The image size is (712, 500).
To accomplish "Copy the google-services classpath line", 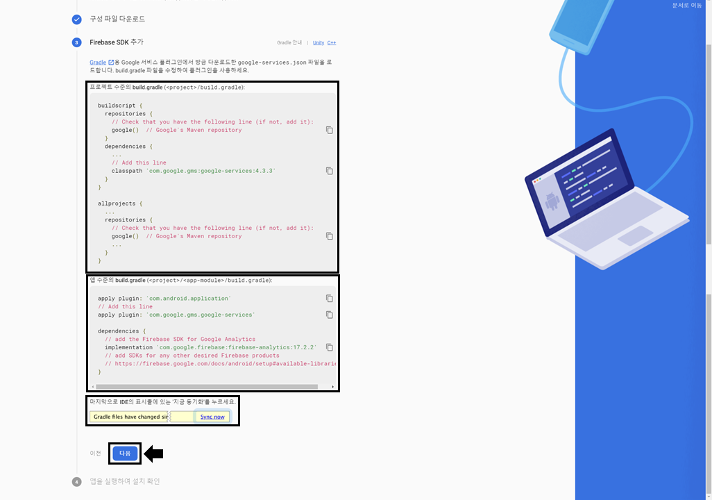I will 329,171.
